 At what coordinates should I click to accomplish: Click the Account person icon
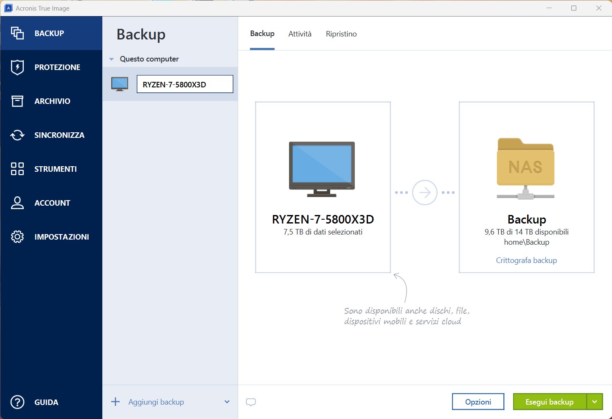click(x=17, y=203)
